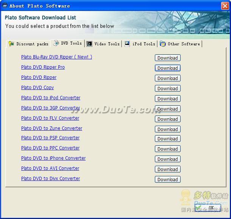
Task: Download Plato Blu-Ray DVD Ripper
Action: click(x=168, y=58)
